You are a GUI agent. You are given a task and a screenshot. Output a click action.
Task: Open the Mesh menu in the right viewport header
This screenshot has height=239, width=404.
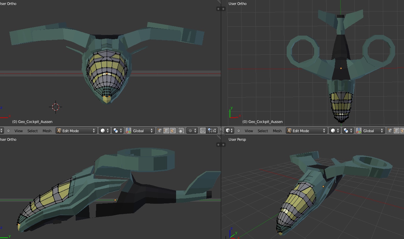tap(277, 131)
